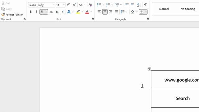Justify the text
Viewport: 199px width, 112px height.
tap(116, 12)
